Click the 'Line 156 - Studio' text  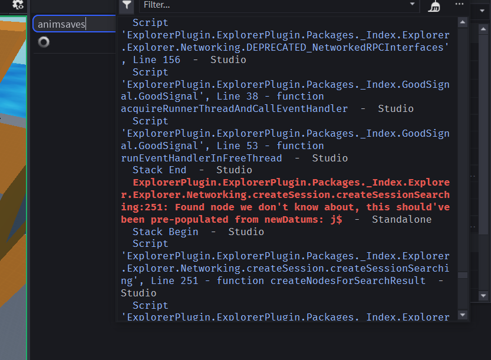[x=189, y=60]
